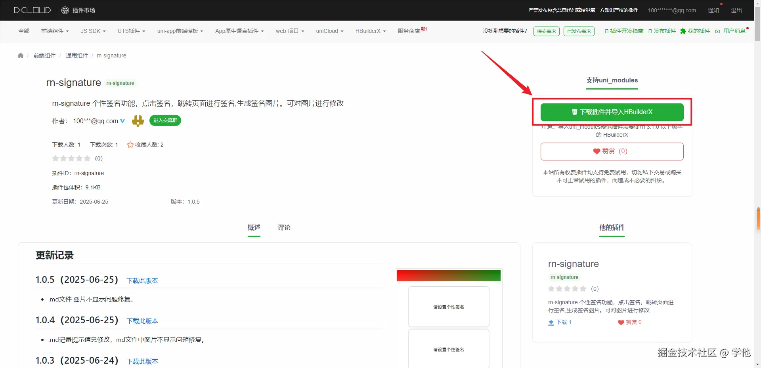Click the blue verified V icon beside author

[122, 121]
